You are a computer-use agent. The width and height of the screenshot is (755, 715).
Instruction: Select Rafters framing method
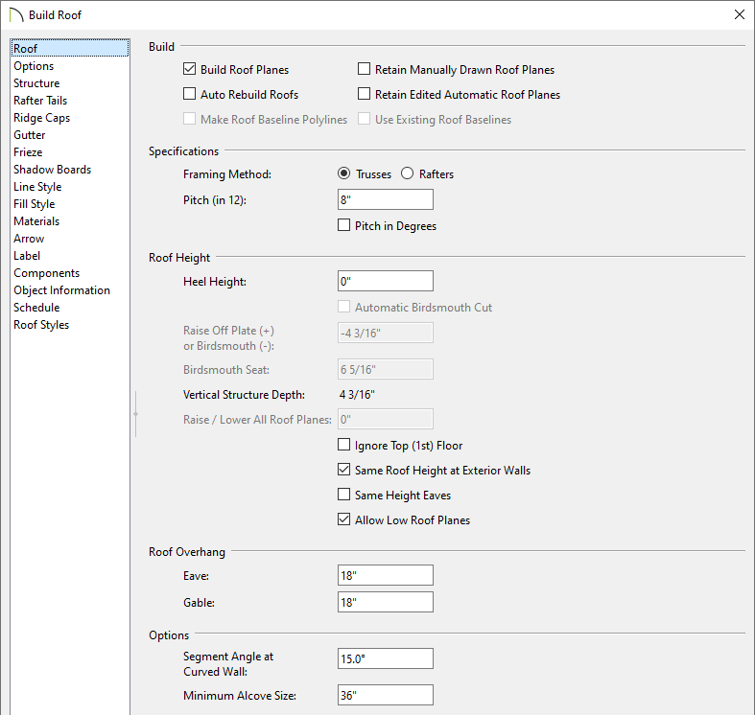pyautogui.click(x=408, y=173)
